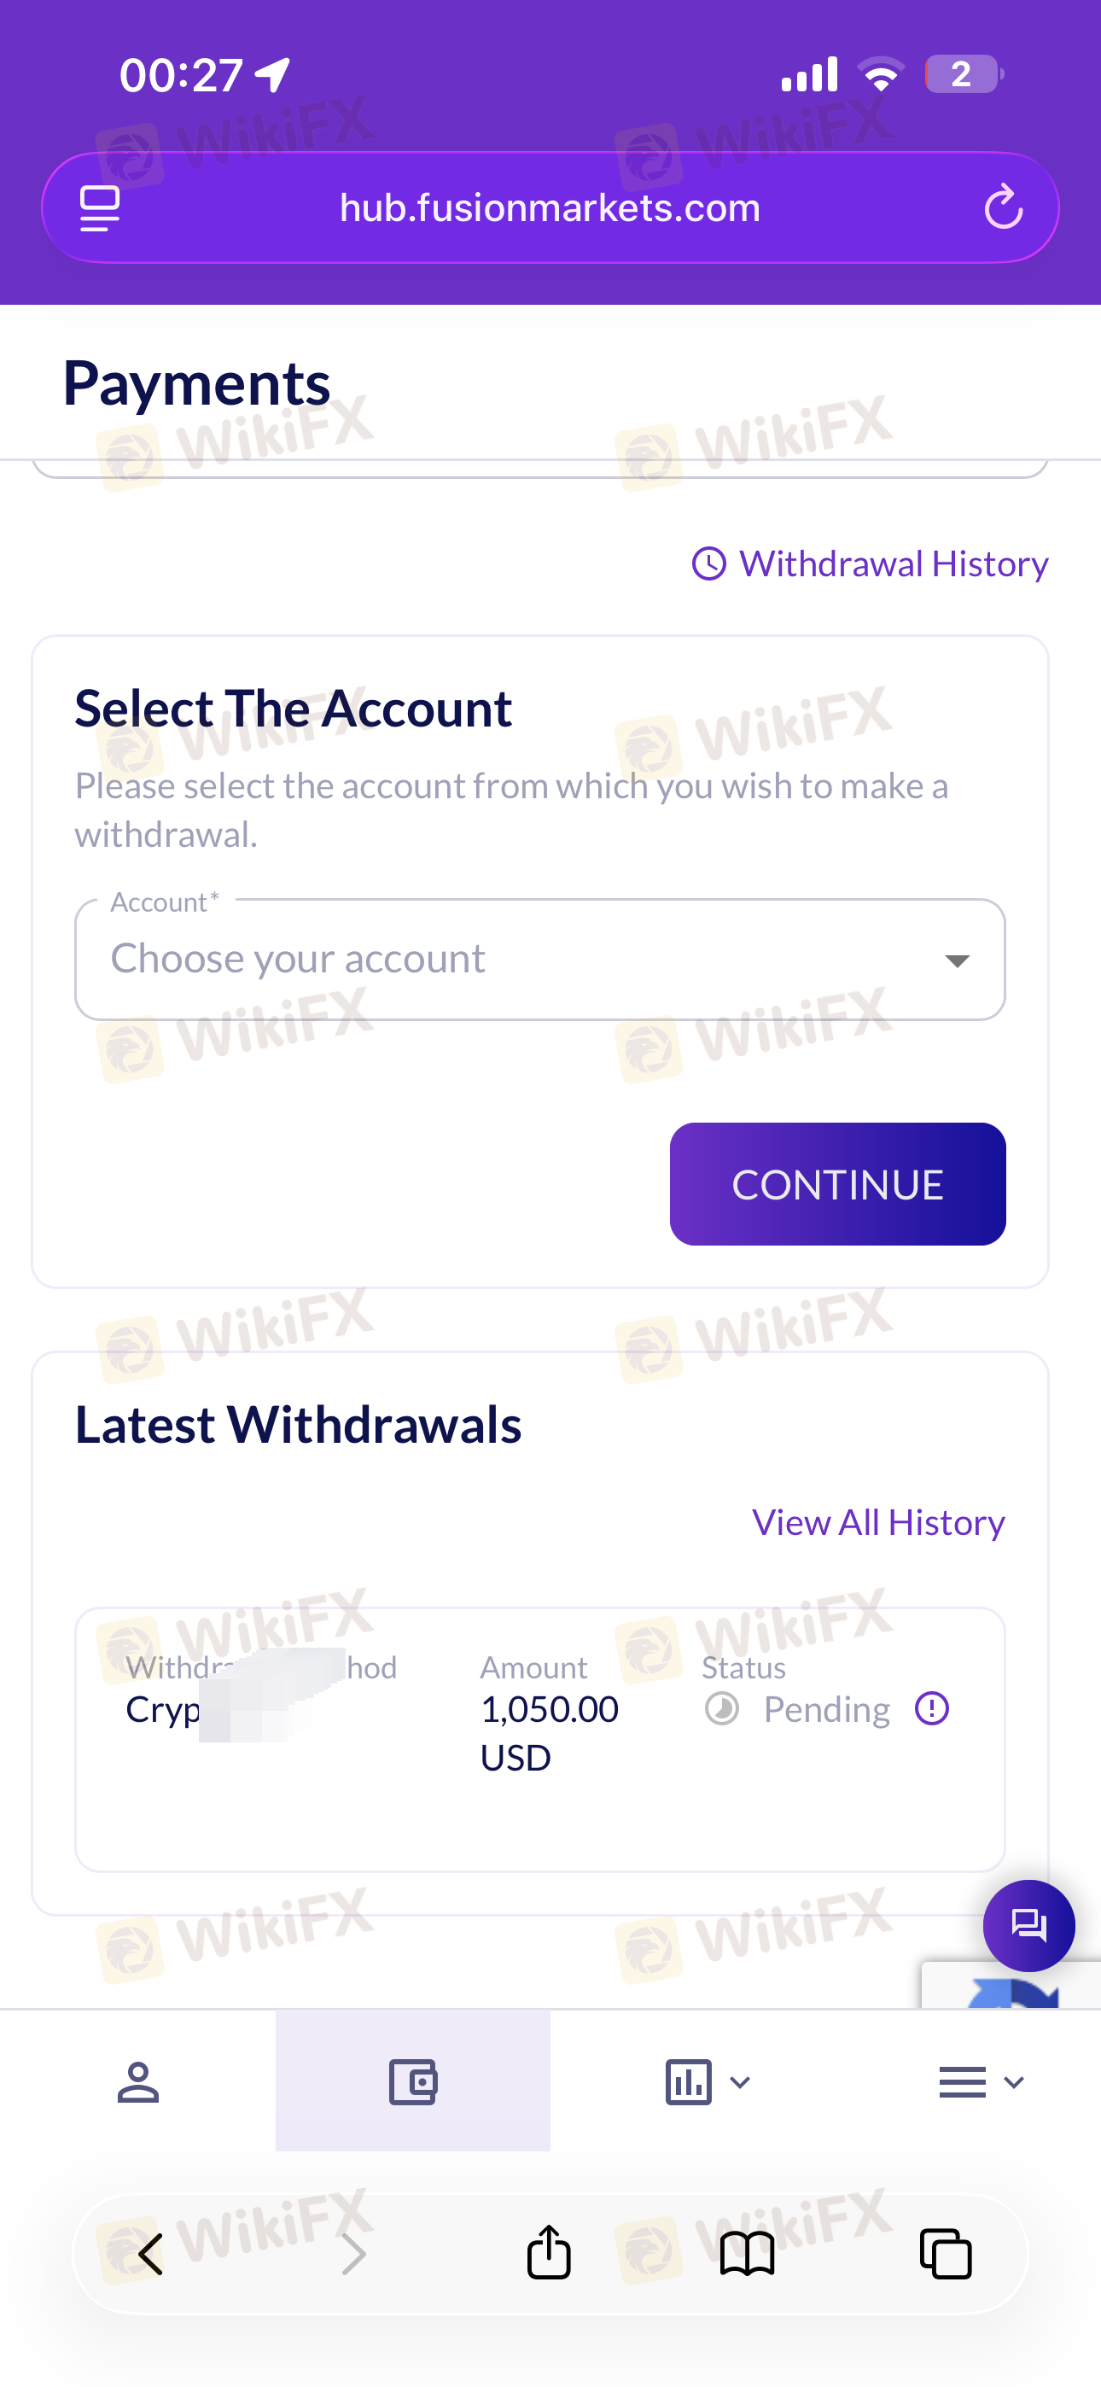Expand the chart reports menu chevron
The image size is (1101, 2387).
(740, 2082)
